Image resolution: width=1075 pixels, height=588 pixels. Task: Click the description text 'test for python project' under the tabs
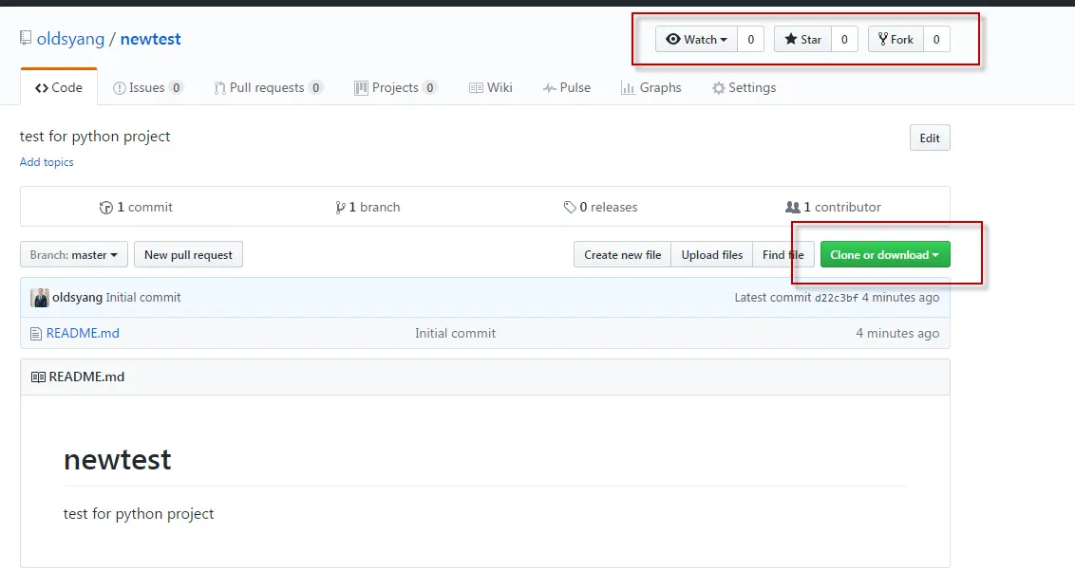pyautogui.click(x=95, y=137)
